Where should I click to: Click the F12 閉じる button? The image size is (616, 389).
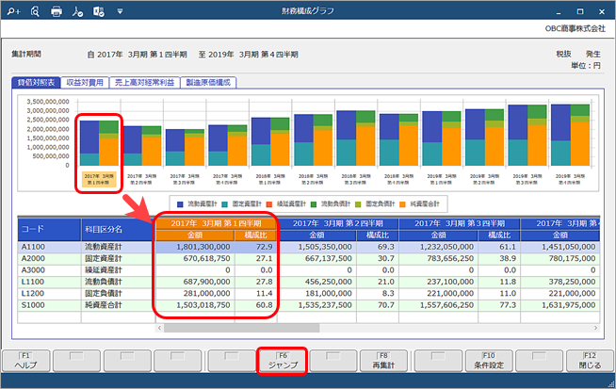point(590,361)
